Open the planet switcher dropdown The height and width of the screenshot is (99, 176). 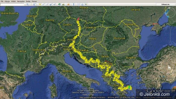tap(68, 4)
